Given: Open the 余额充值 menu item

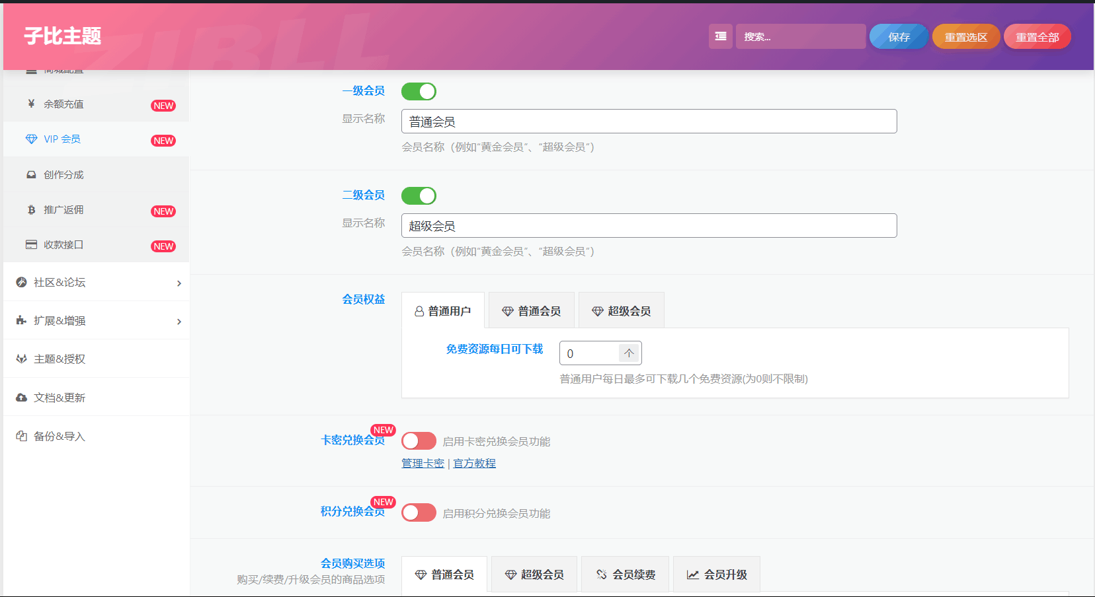Looking at the screenshot, I should pyautogui.click(x=96, y=104).
